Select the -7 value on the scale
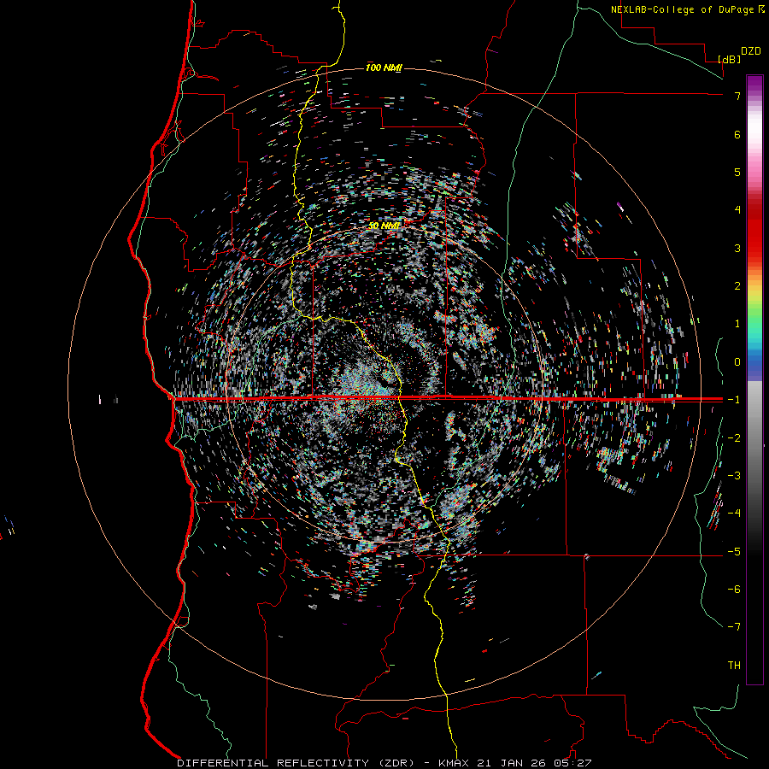Viewport: 769px width, 769px height. (734, 627)
